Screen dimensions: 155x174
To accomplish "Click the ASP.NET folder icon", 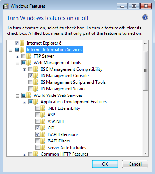I will pos(43,121).
